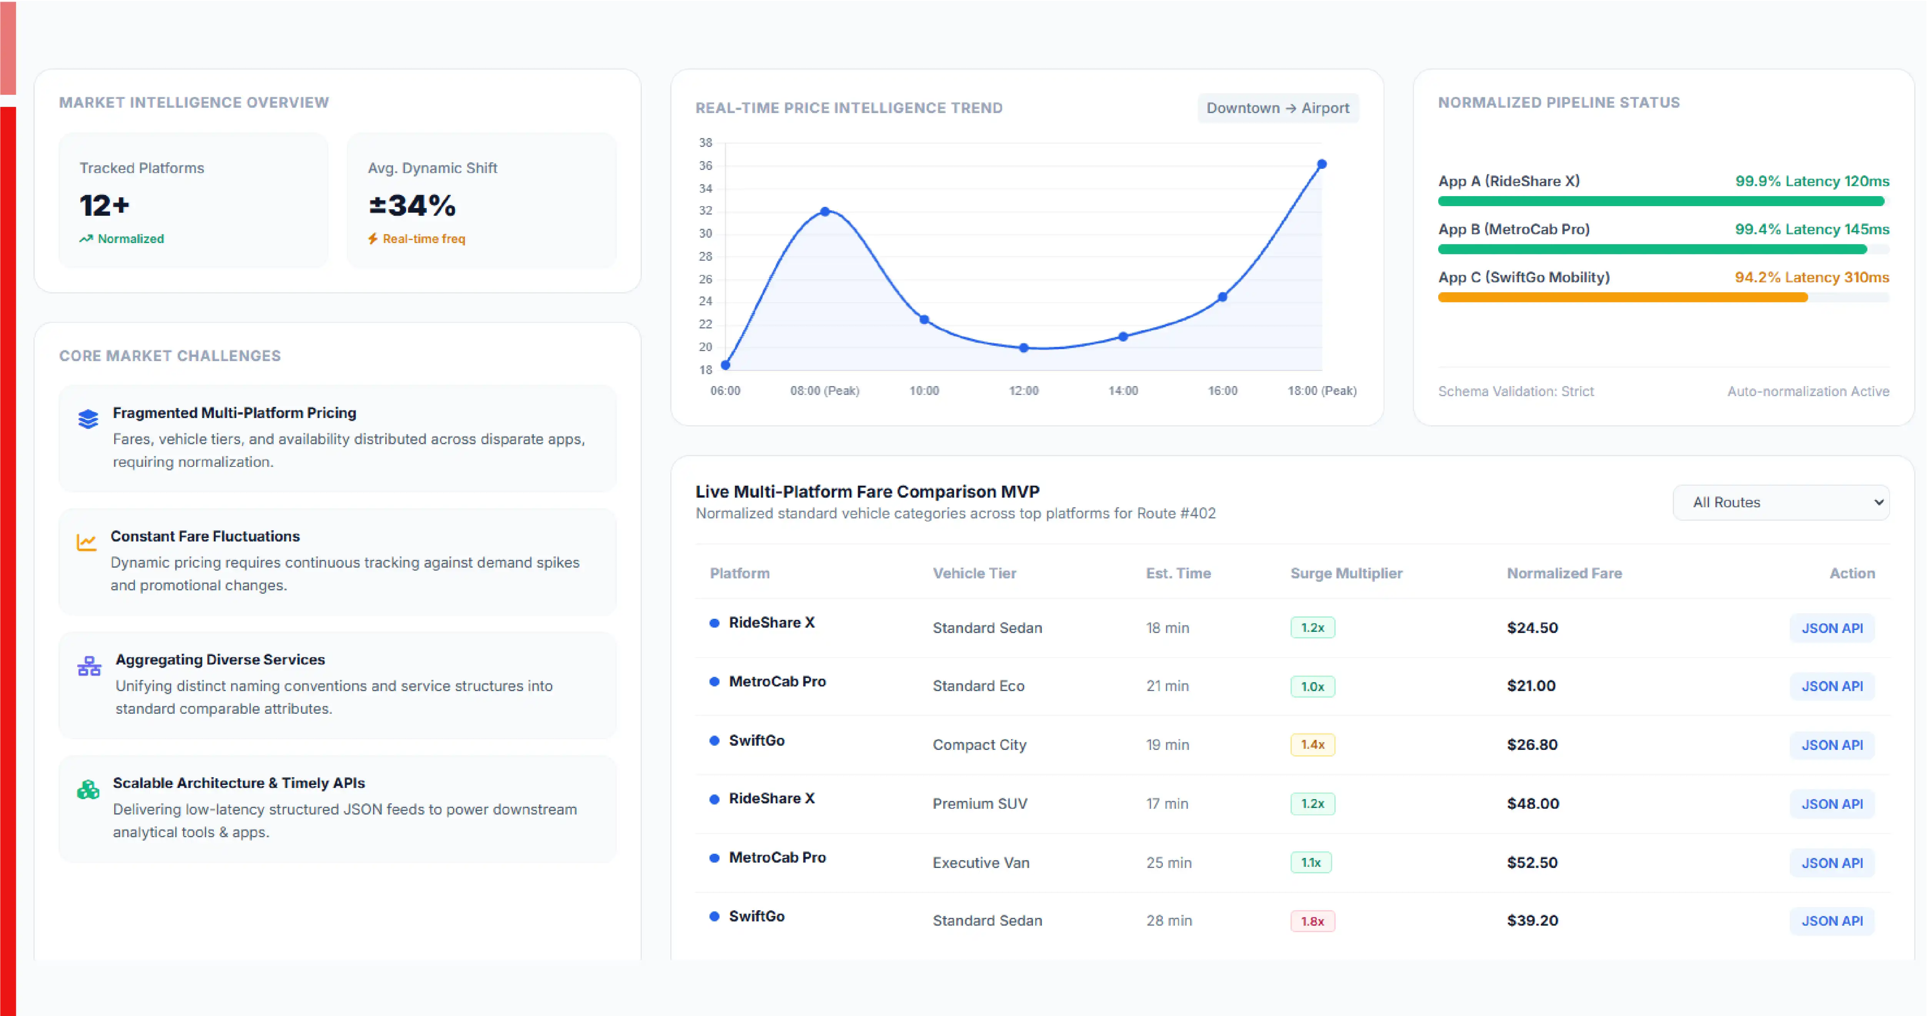The height and width of the screenshot is (1016, 1927).
Task: Click JSON API for MetroCab Pro Executive Van
Action: tap(1832, 863)
